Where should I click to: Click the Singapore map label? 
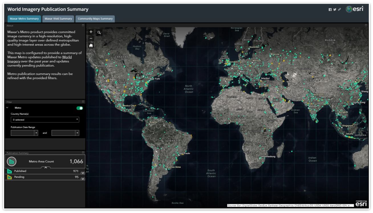348,126
